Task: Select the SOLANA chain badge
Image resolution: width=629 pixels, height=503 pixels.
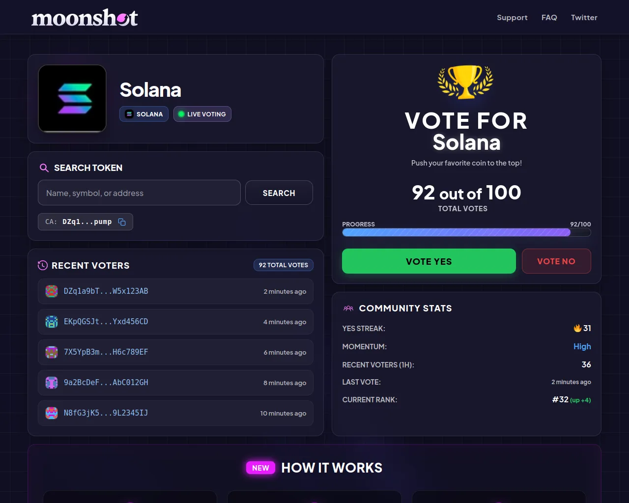Action: point(144,114)
